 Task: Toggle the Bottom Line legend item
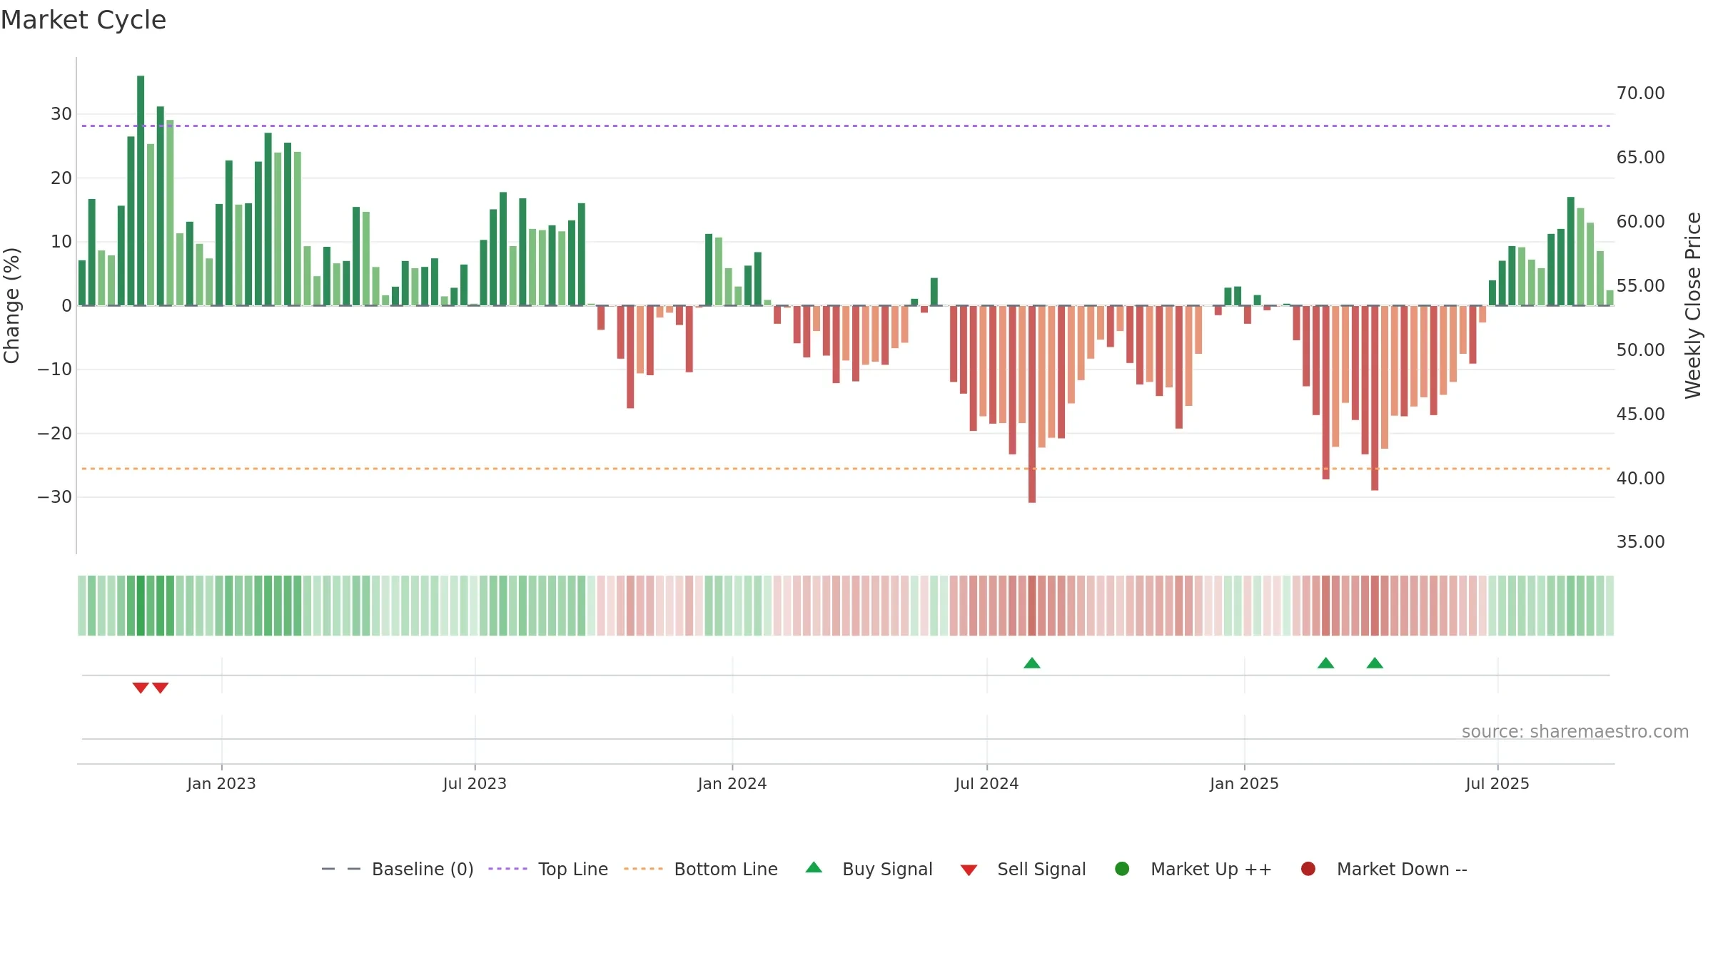coord(701,869)
